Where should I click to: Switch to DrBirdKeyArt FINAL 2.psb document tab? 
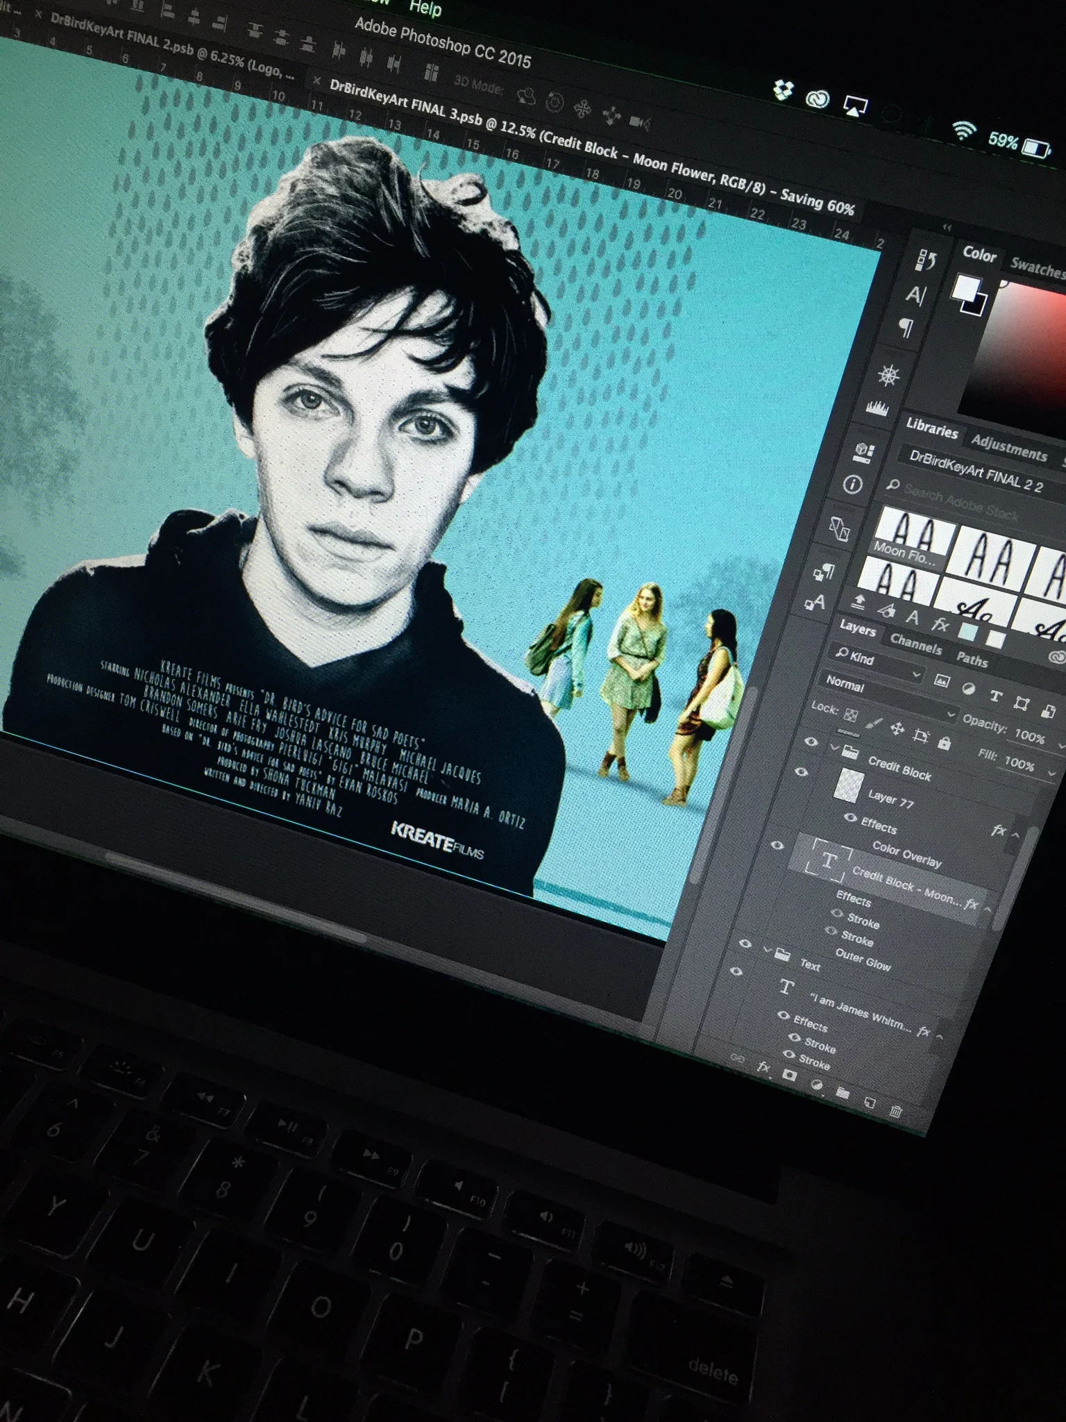pos(173,47)
